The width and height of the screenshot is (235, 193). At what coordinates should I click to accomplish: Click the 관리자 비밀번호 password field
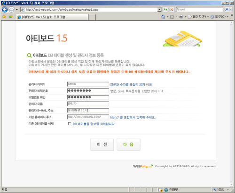(x=88, y=91)
